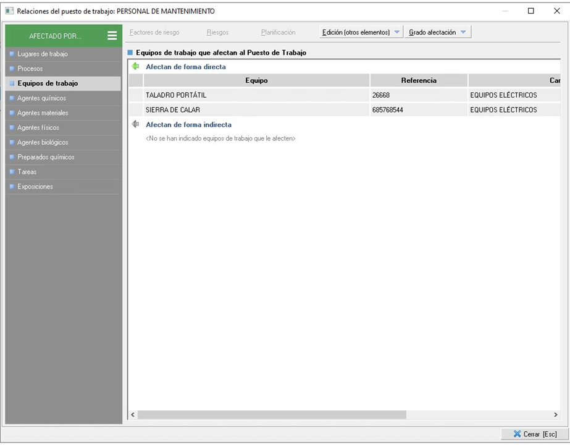Select the Preparados químicos sidebar entry

(46, 157)
